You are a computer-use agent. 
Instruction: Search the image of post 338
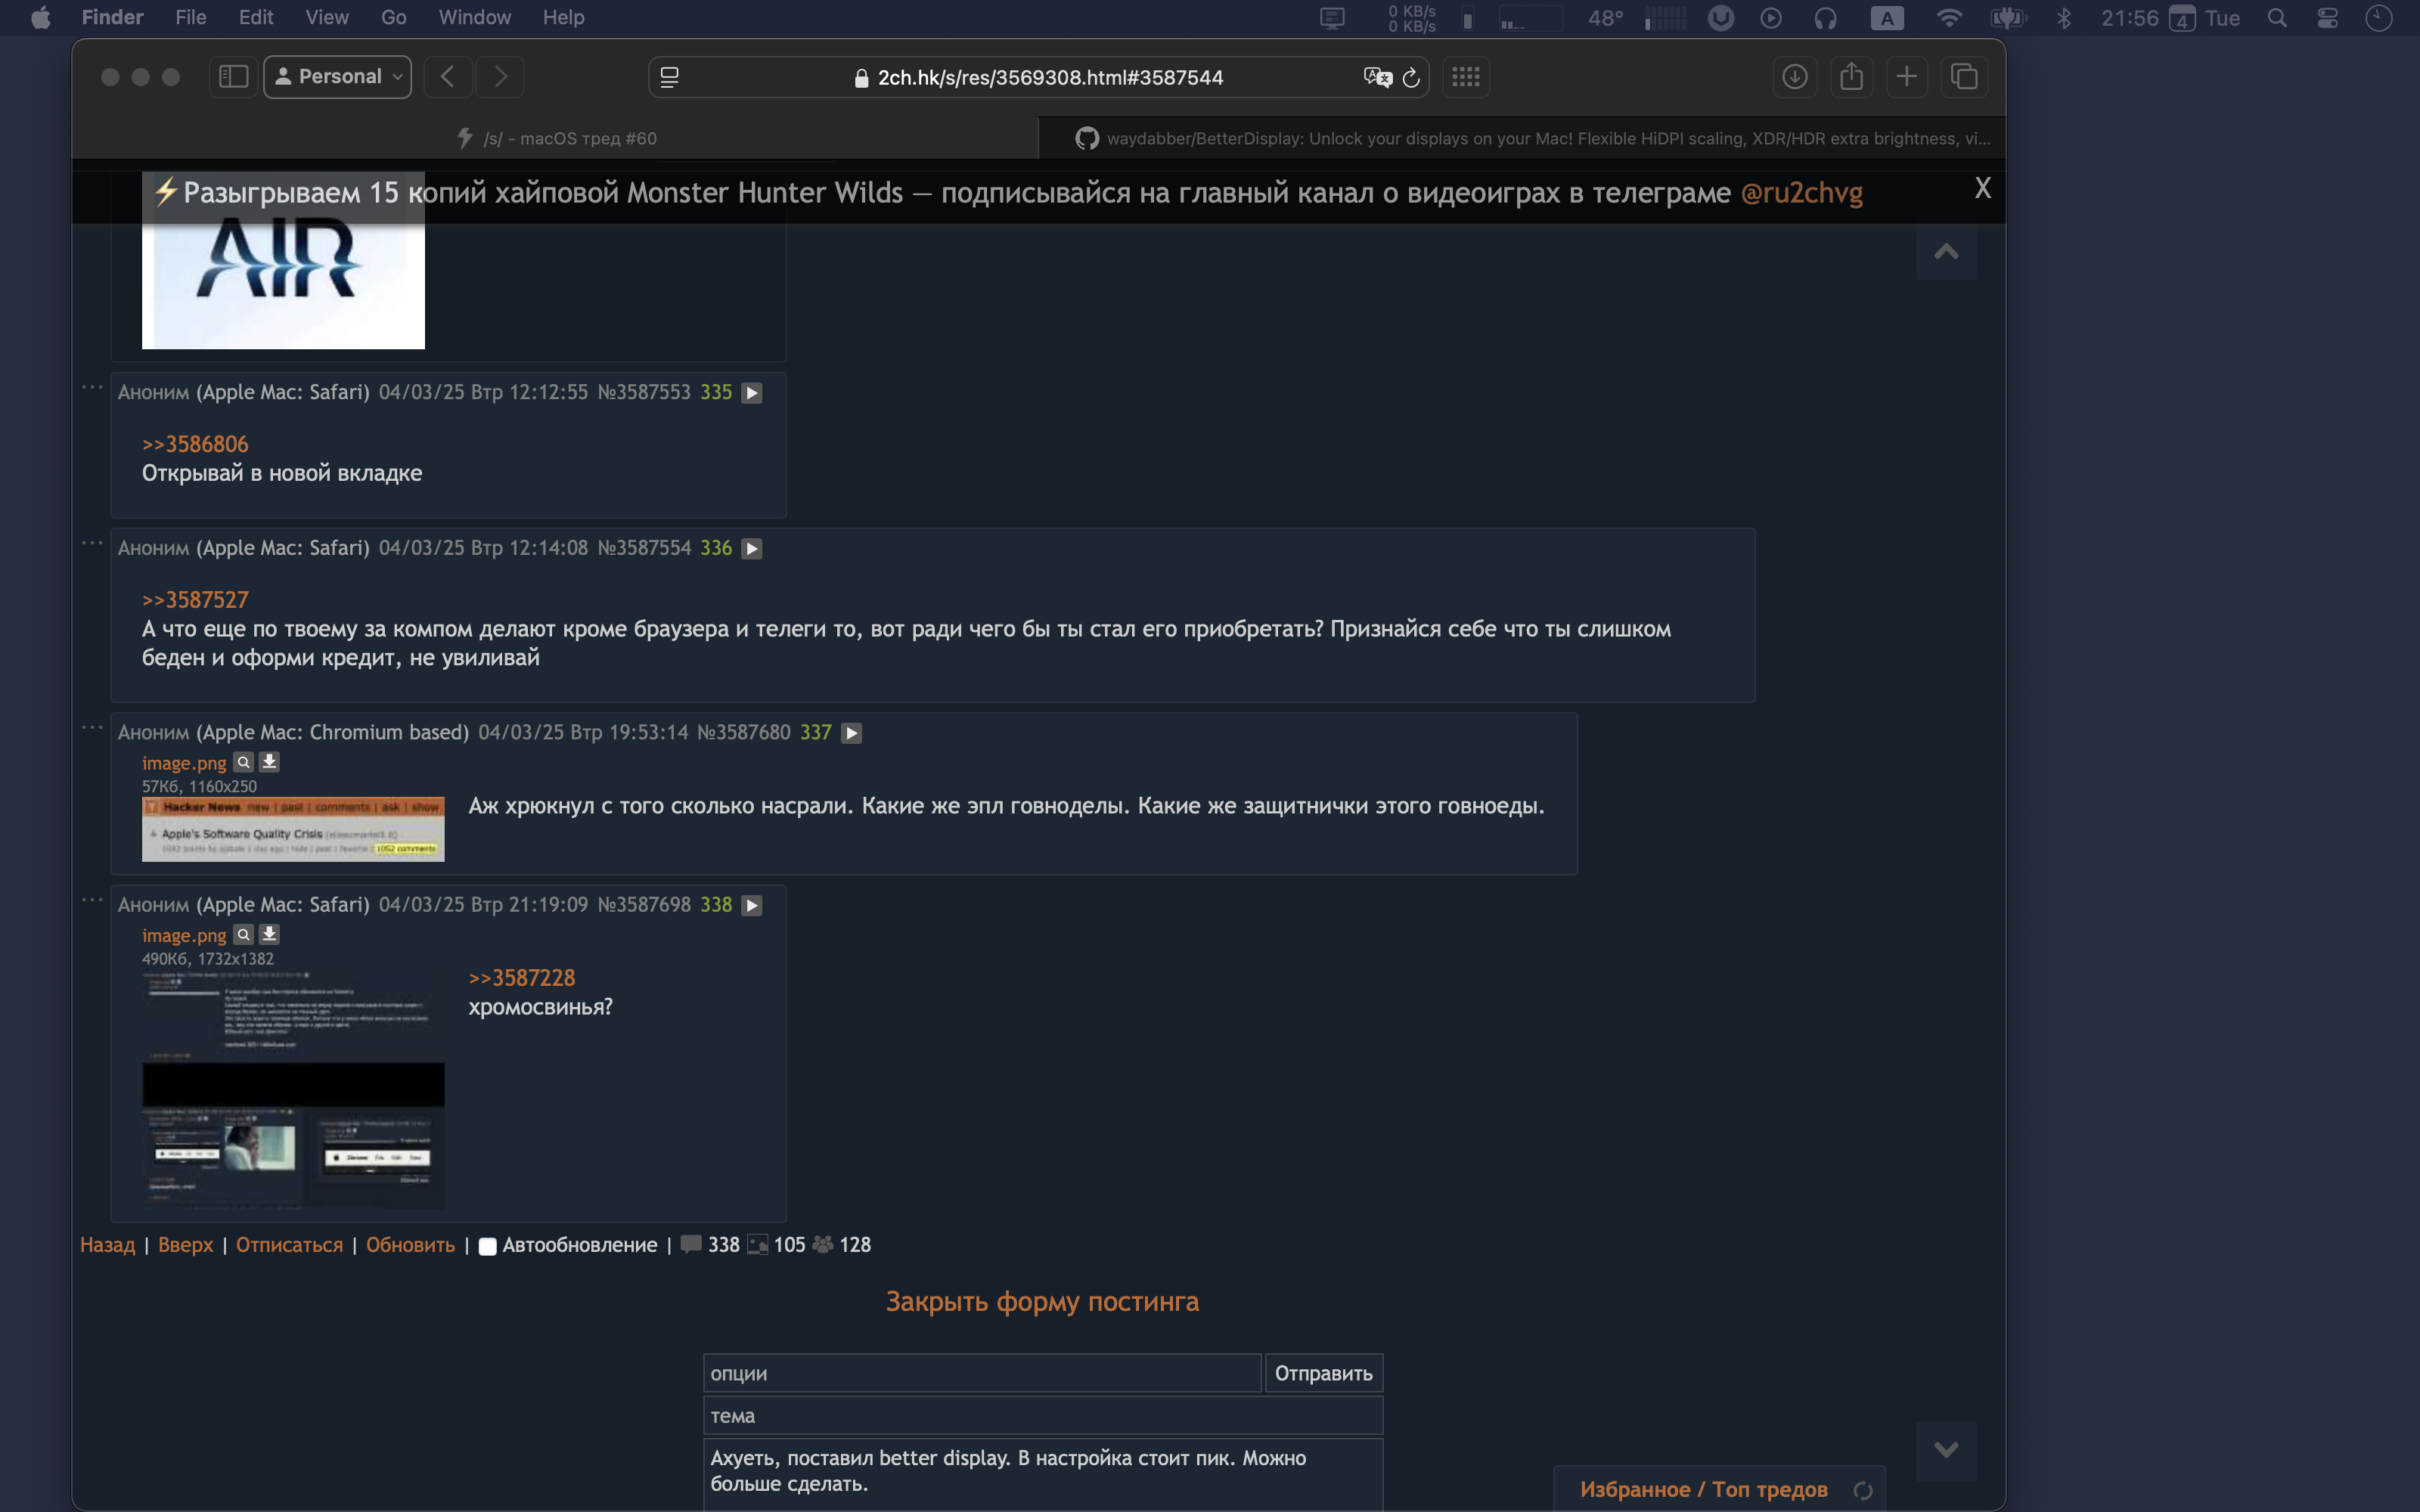coord(243,934)
